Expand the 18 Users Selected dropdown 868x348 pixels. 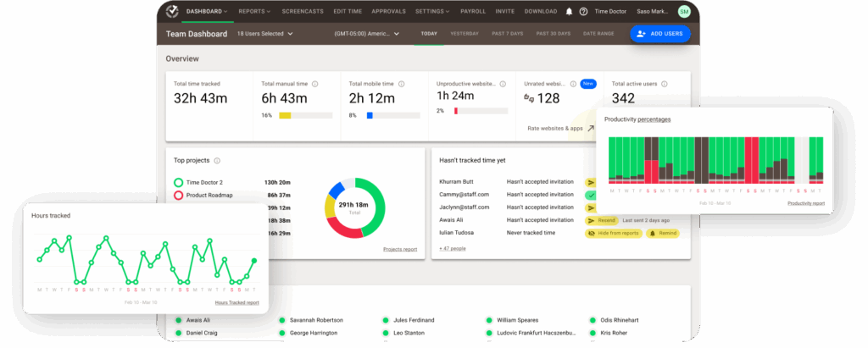tap(264, 34)
